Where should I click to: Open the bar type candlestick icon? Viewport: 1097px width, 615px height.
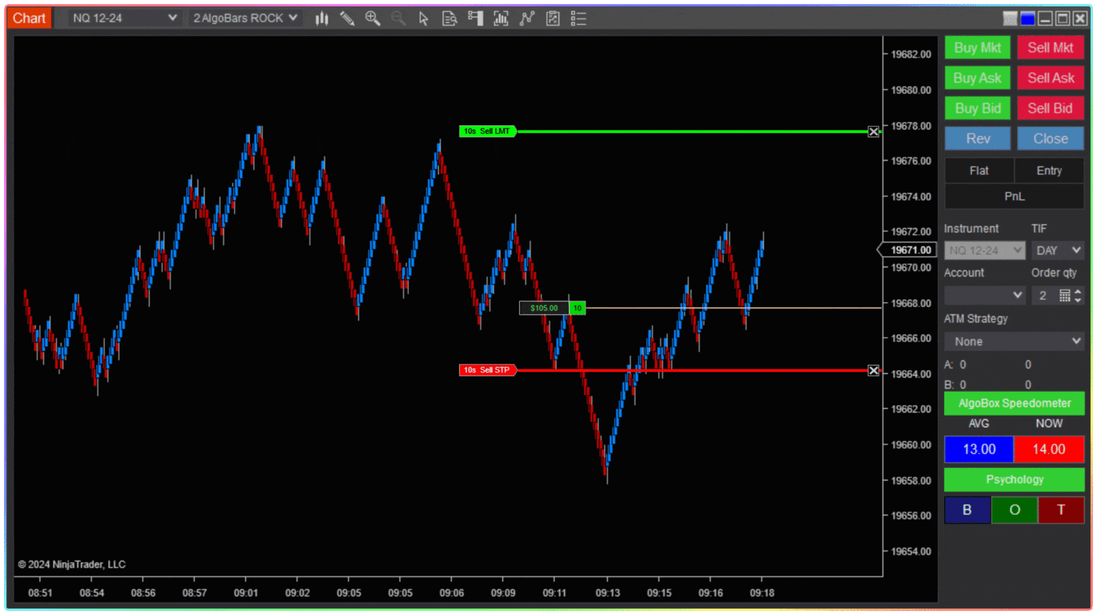322,18
